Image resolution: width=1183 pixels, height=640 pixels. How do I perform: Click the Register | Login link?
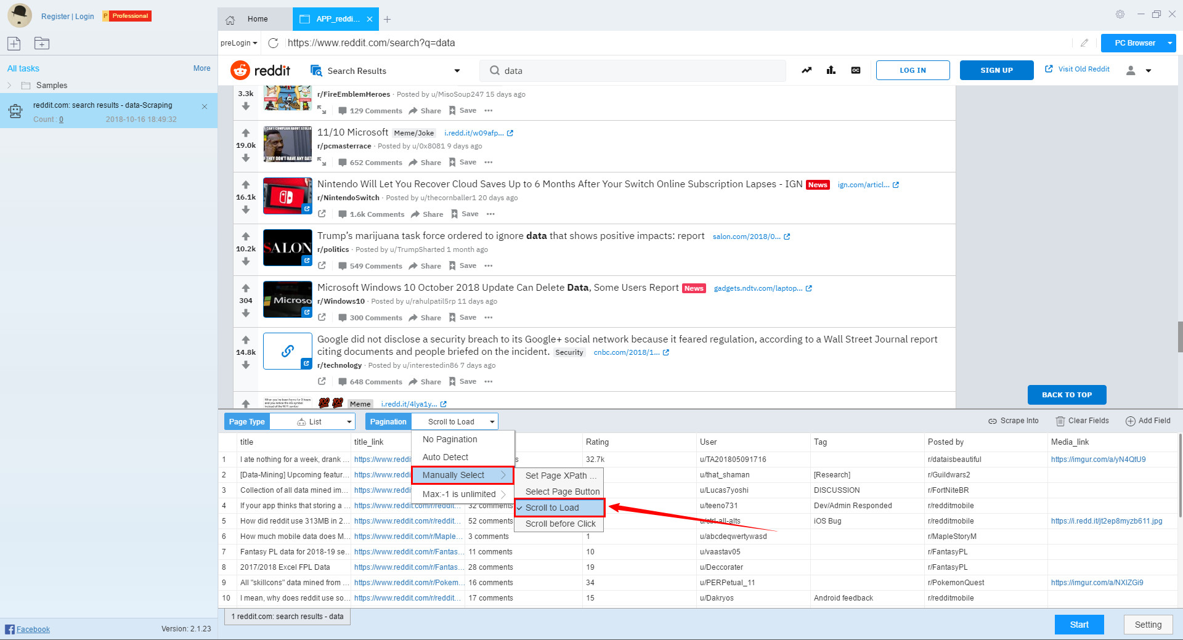point(68,17)
